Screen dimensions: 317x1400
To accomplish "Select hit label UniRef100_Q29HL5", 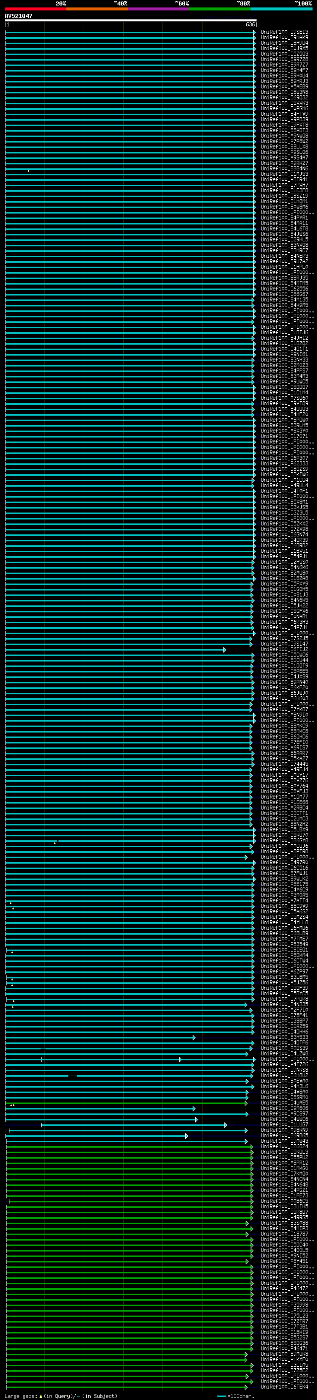I will (x=284, y=240).
